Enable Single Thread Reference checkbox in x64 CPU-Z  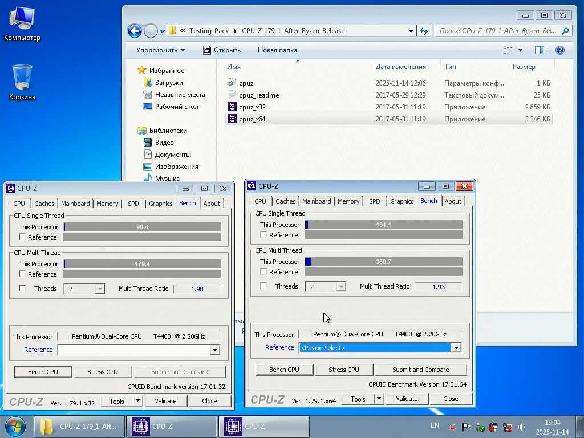(263, 234)
